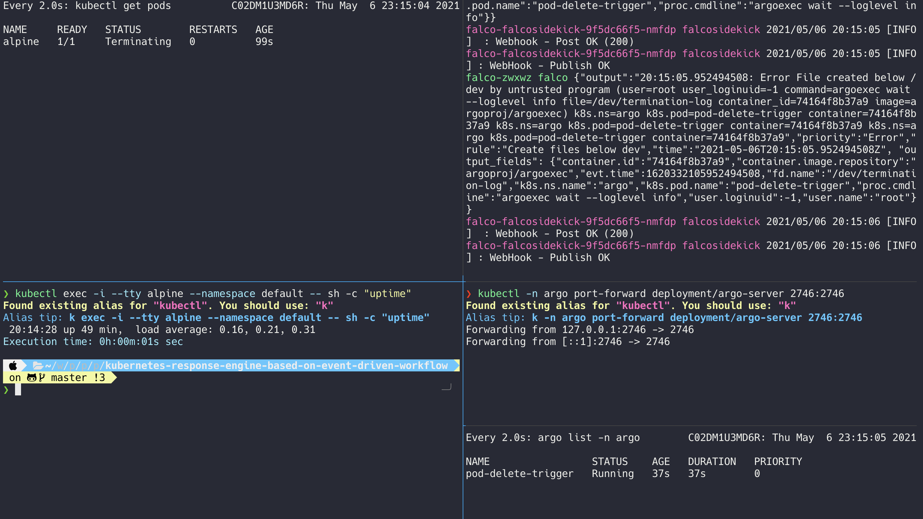Click the STATUS column header in pods pane

123,30
